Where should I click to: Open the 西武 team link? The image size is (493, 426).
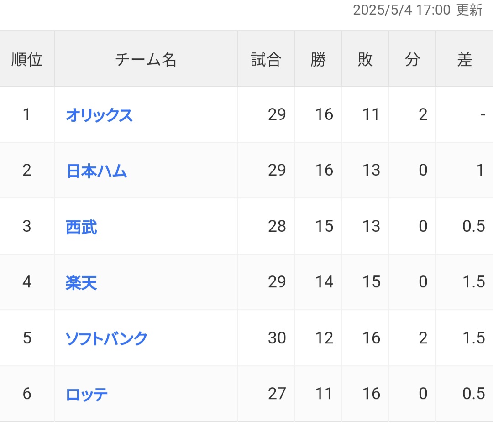tap(81, 227)
